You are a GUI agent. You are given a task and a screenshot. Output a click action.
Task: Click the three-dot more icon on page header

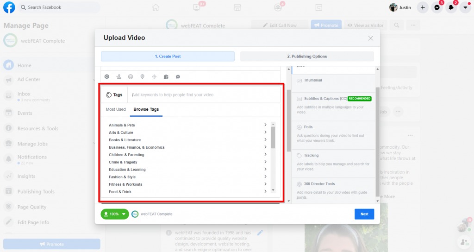[413, 25]
